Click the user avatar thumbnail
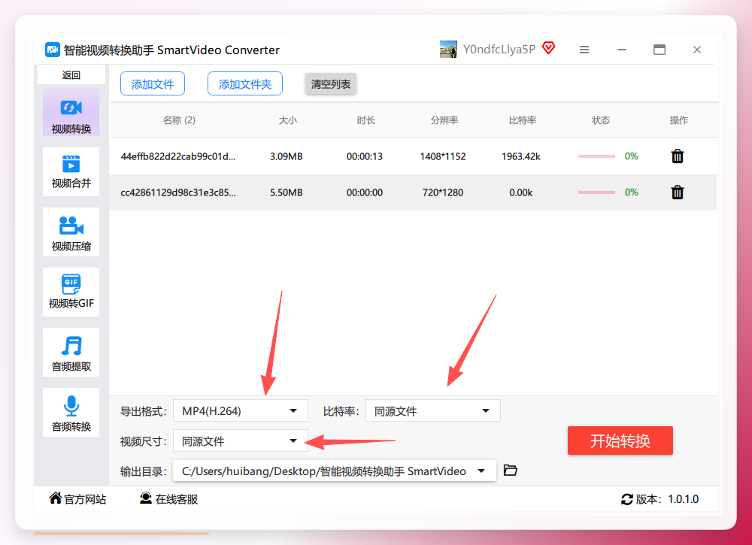752x545 pixels. point(448,50)
